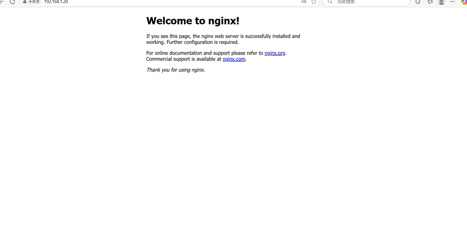Click the magnifier icon in search box

330,2
